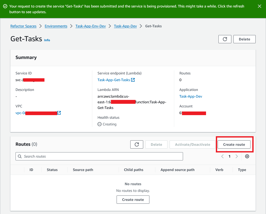Click the Service ID value
The width and height of the screenshot is (266, 214).
(30, 80)
